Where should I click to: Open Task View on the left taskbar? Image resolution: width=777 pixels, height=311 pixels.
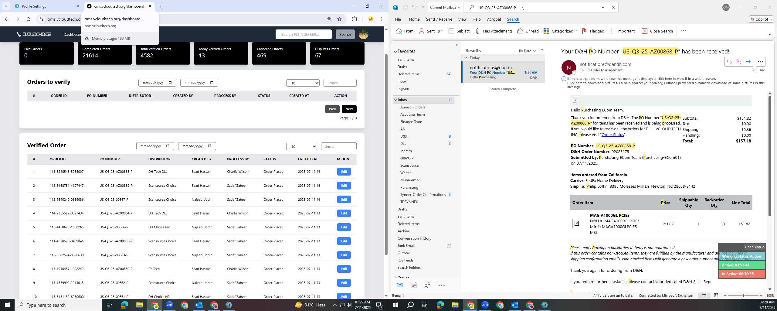click(109, 305)
